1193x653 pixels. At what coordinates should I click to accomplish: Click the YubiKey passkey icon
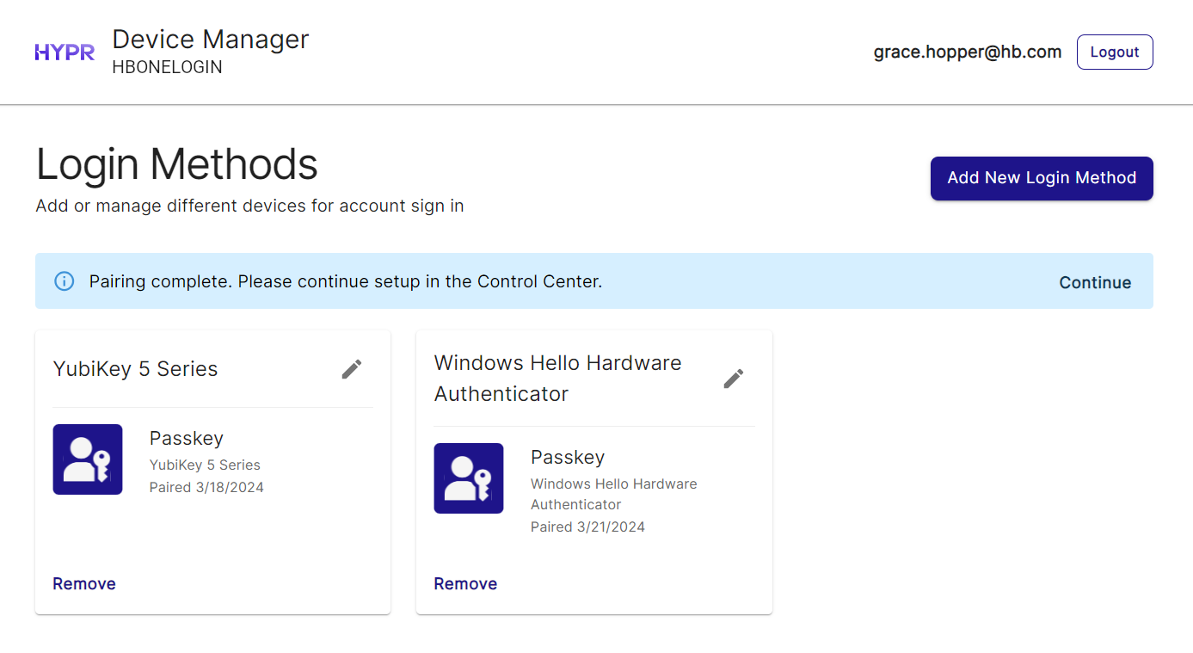[88, 459]
